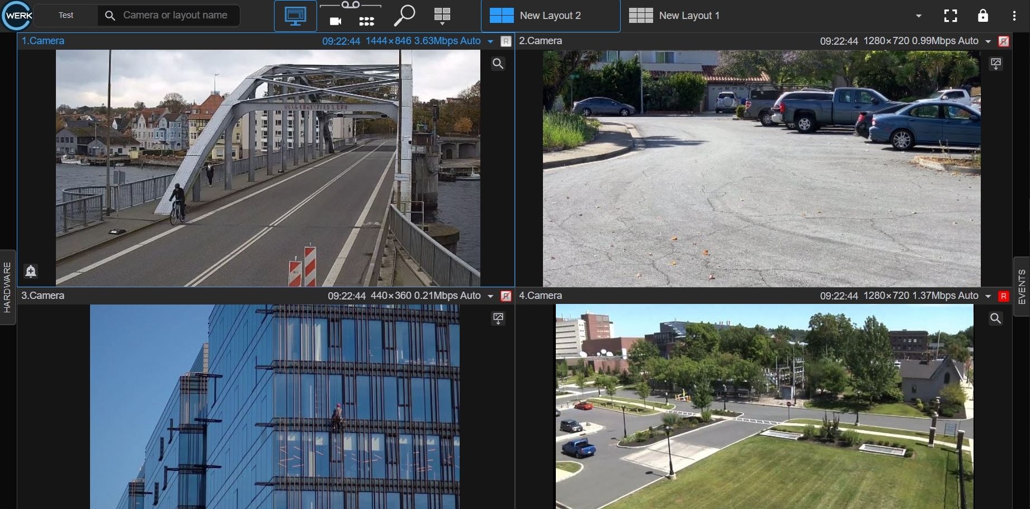
Task: Switch to New Layout 1 tab
Action: coord(674,16)
